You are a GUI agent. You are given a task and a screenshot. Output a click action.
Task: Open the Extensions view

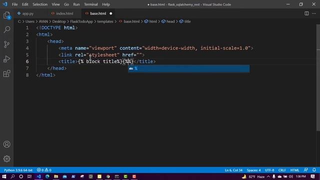tap(6, 73)
